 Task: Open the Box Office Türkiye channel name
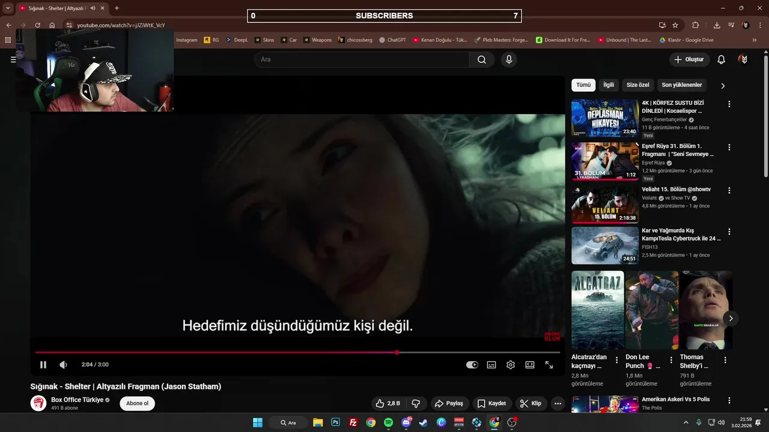point(78,400)
